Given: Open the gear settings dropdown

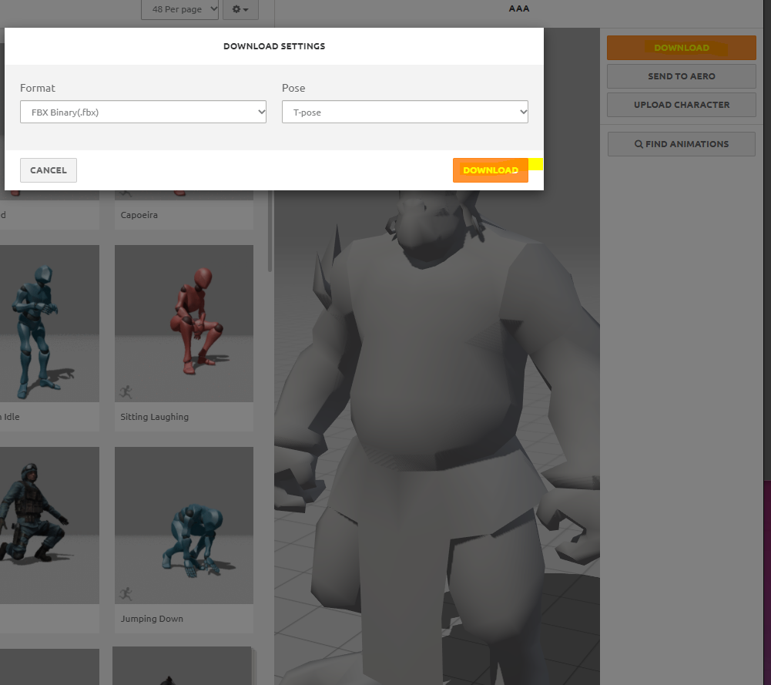Looking at the screenshot, I should tap(240, 9).
